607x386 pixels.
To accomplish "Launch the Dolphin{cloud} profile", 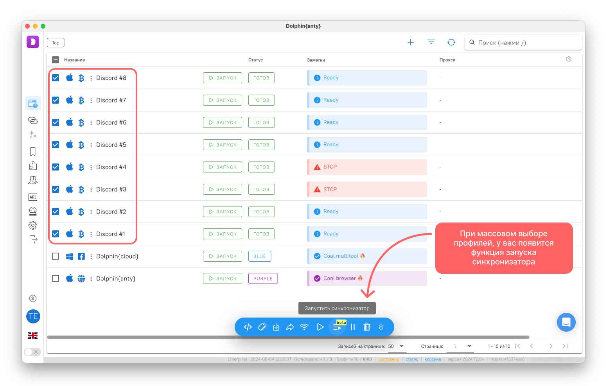I will point(223,256).
